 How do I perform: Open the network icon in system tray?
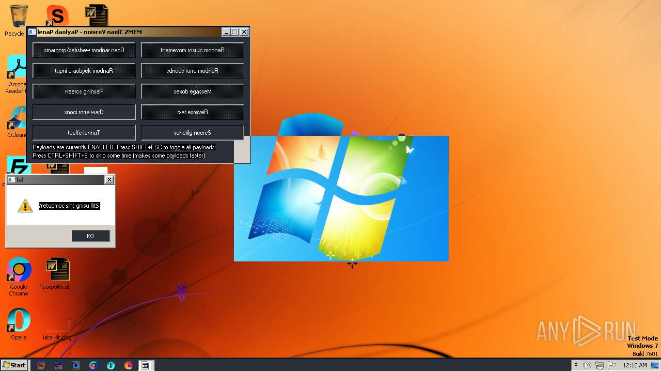coord(600,365)
